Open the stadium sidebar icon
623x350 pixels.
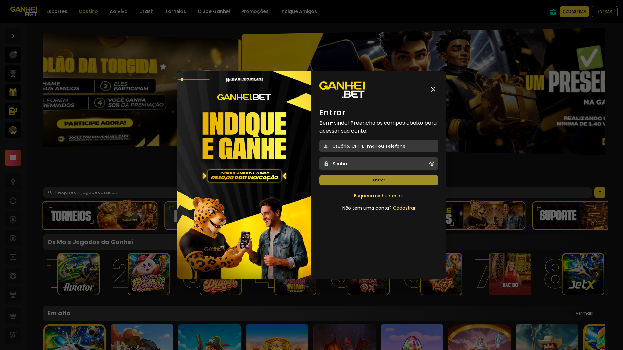(13, 295)
